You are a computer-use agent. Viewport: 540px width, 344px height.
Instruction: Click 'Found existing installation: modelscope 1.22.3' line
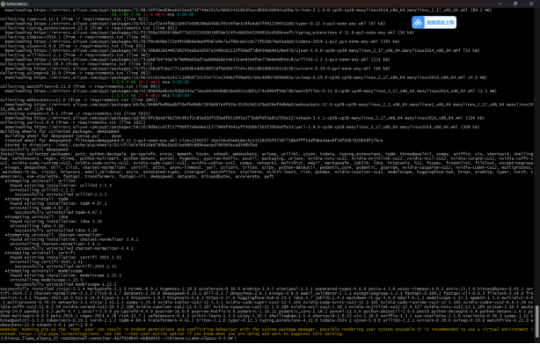[x=65, y=275]
